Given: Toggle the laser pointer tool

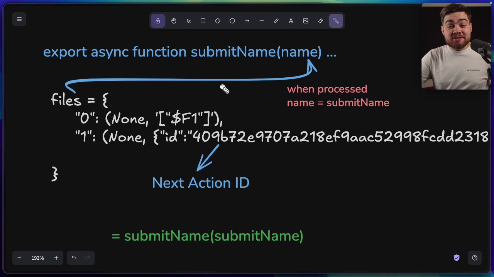Looking at the screenshot, I should (335, 21).
